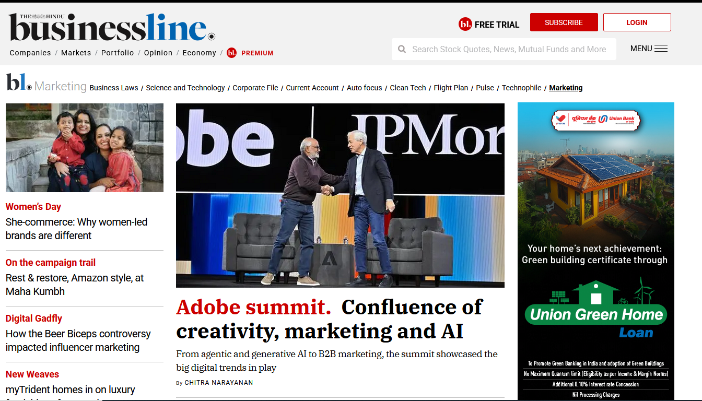Open the Adobe summit headline article
Viewport: 702px width, 401px height.
click(x=329, y=319)
